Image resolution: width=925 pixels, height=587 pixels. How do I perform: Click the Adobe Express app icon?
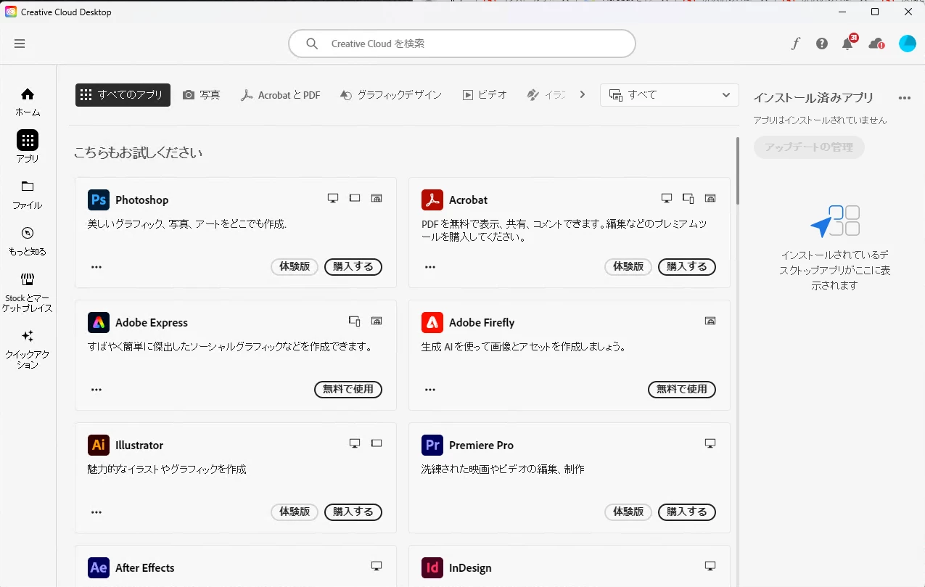pos(99,322)
